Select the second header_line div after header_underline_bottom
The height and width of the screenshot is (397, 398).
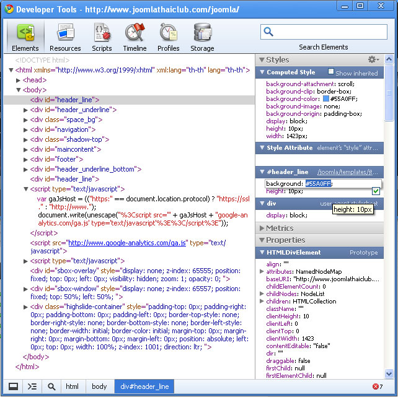64,179
